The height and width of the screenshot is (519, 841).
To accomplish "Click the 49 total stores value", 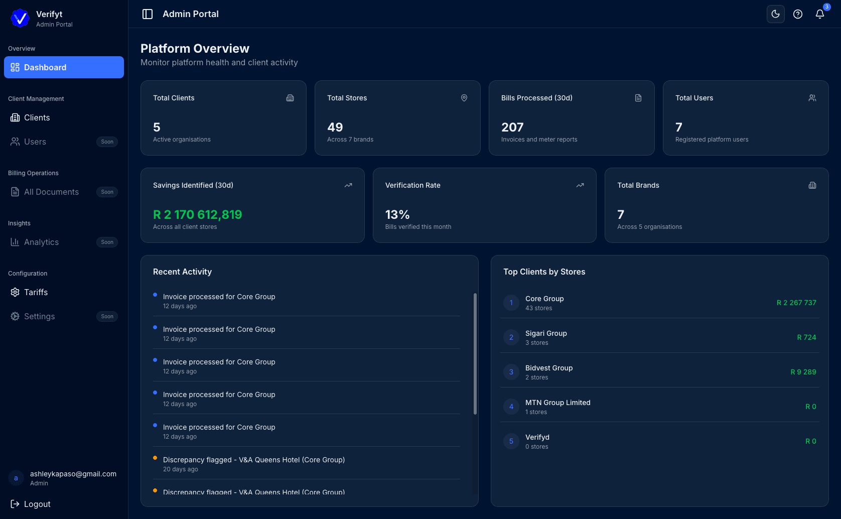I will coord(335,127).
